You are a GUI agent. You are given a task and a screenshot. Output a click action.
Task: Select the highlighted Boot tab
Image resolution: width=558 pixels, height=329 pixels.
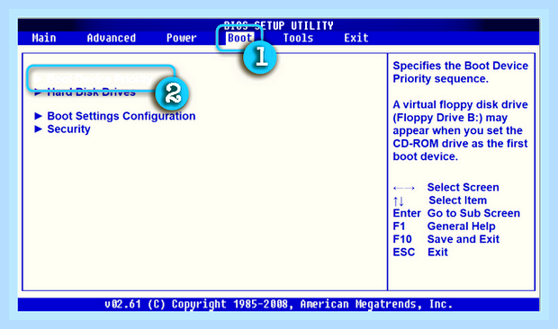(x=240, y=38)
